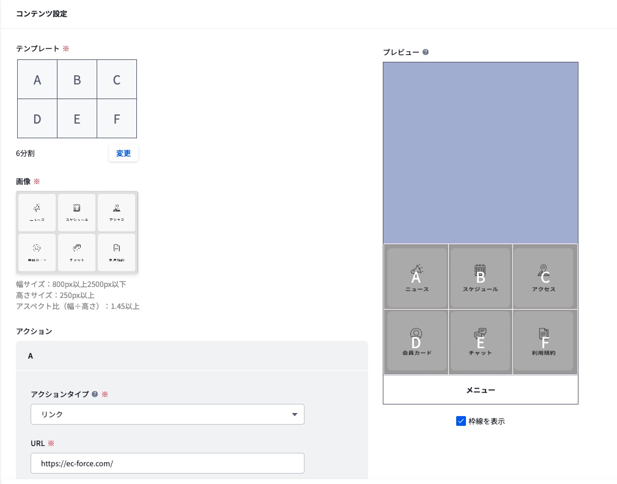
Task: Click the blue chat area in preview
Action: tap(480, 153)
